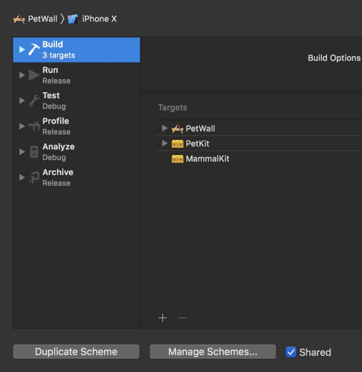Select the MammalKit target name
The image size is (362, 372).
(x=207, y=159)
